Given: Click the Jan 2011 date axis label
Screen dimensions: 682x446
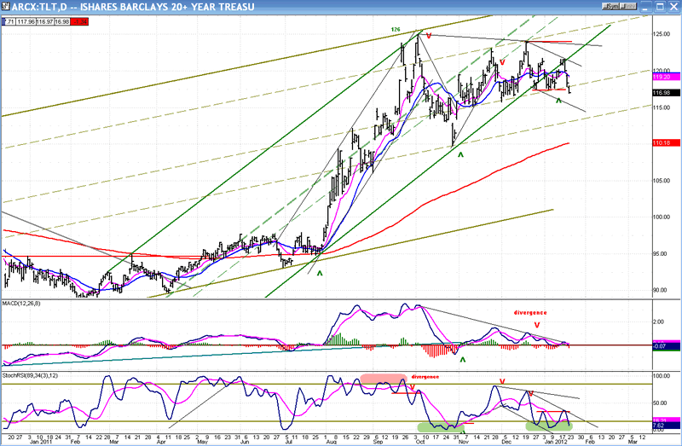Looking at the screenshot, I should tap(40, 442).
